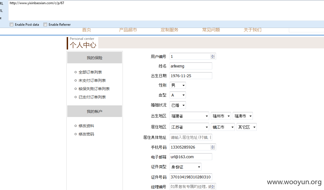Expand the 证件类型 身份证 dropdown
324x190 pixels.
pos(185,167)
